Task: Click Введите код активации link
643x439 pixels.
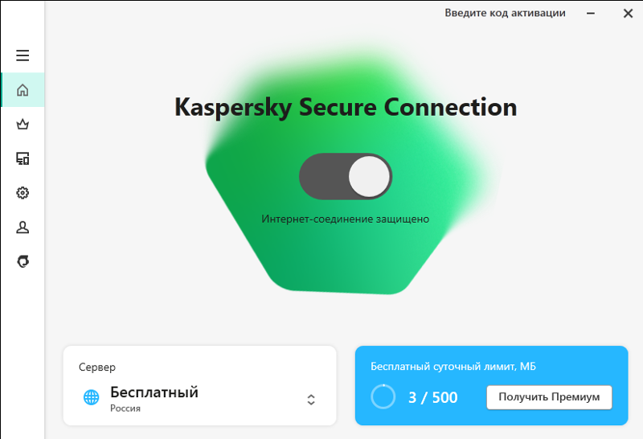Action: tap(505, 13)
